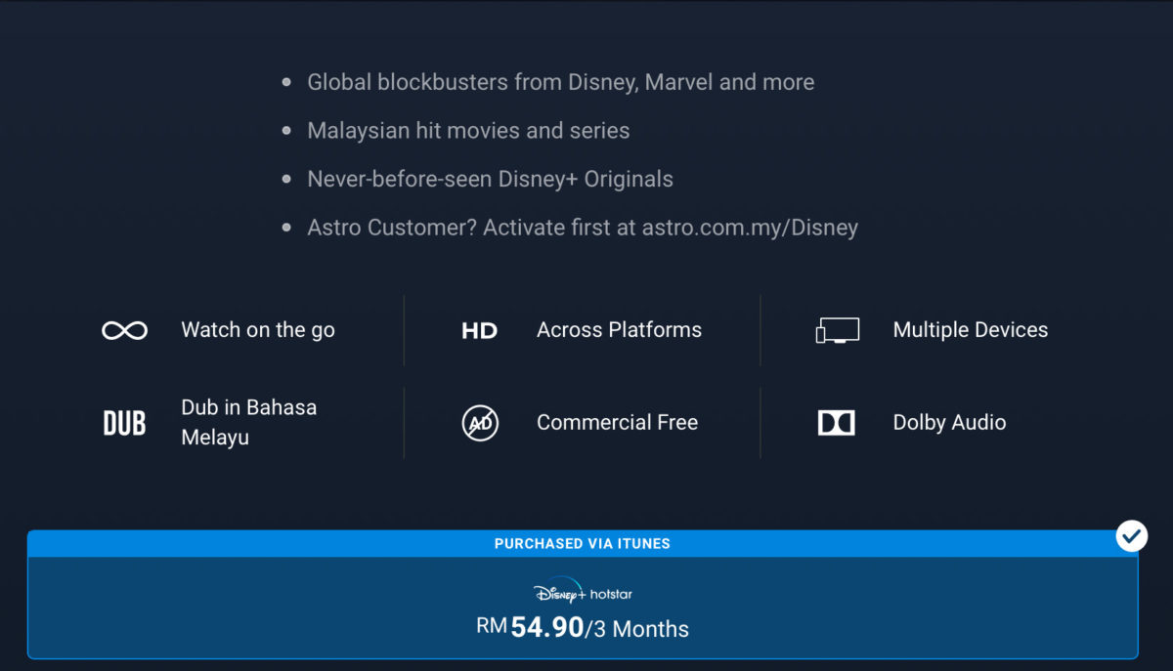The height and width of the screenshot is (671, 1173).
Task: Click the Multiple Devices label
Action: pos(970,330)
